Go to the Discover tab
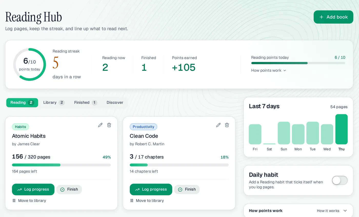 click(x=115, y=102)
